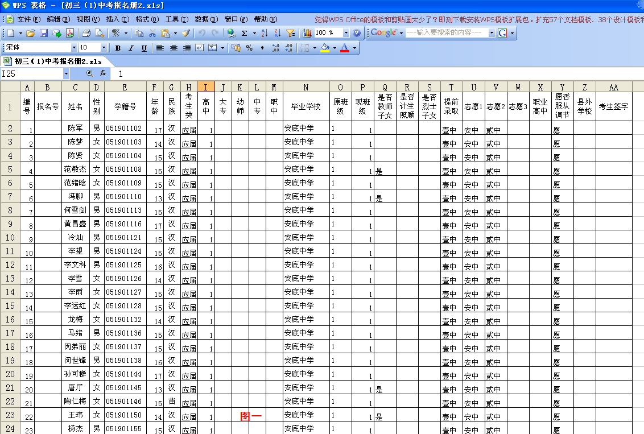Sort data ascending with A-Z icon
This screenshot has height=434, width=644.
click(x=264, y=33)
